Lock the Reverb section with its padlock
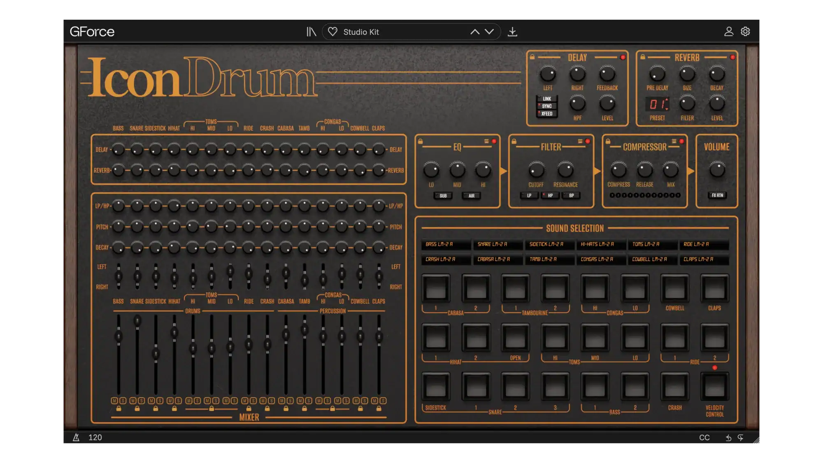 (x=642, y=57)
